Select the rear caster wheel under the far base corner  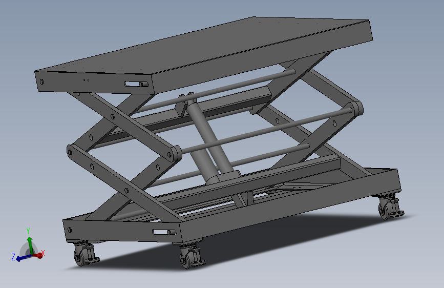tap(391, 207)
